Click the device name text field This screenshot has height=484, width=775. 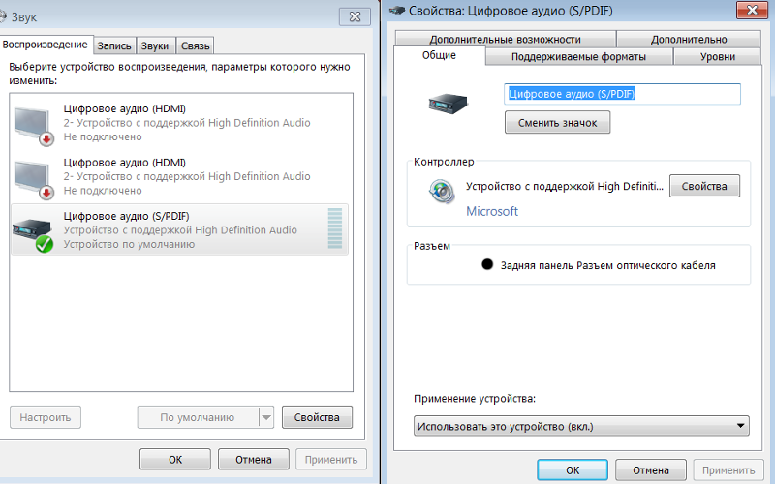pos(622,94)
